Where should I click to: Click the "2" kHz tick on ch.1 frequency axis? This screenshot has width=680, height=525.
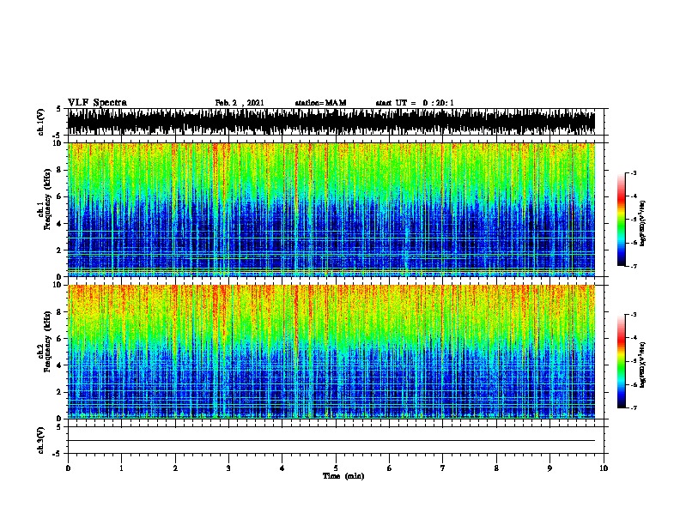[60, 250]
